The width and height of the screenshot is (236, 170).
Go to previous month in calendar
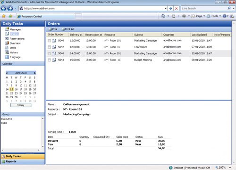point(7,73)
